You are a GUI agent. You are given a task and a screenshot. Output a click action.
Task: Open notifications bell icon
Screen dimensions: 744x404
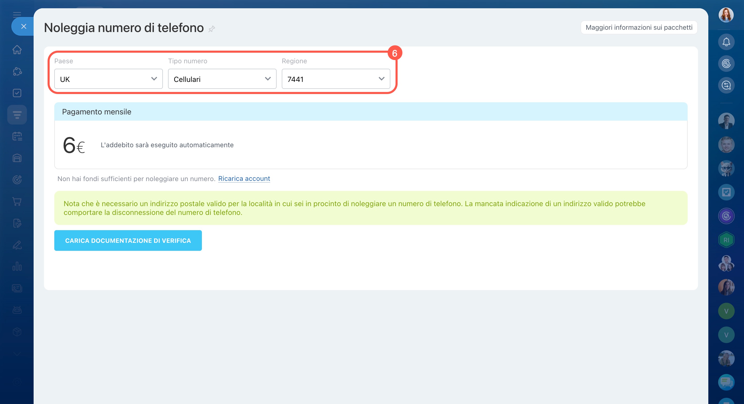pos(726,42)
